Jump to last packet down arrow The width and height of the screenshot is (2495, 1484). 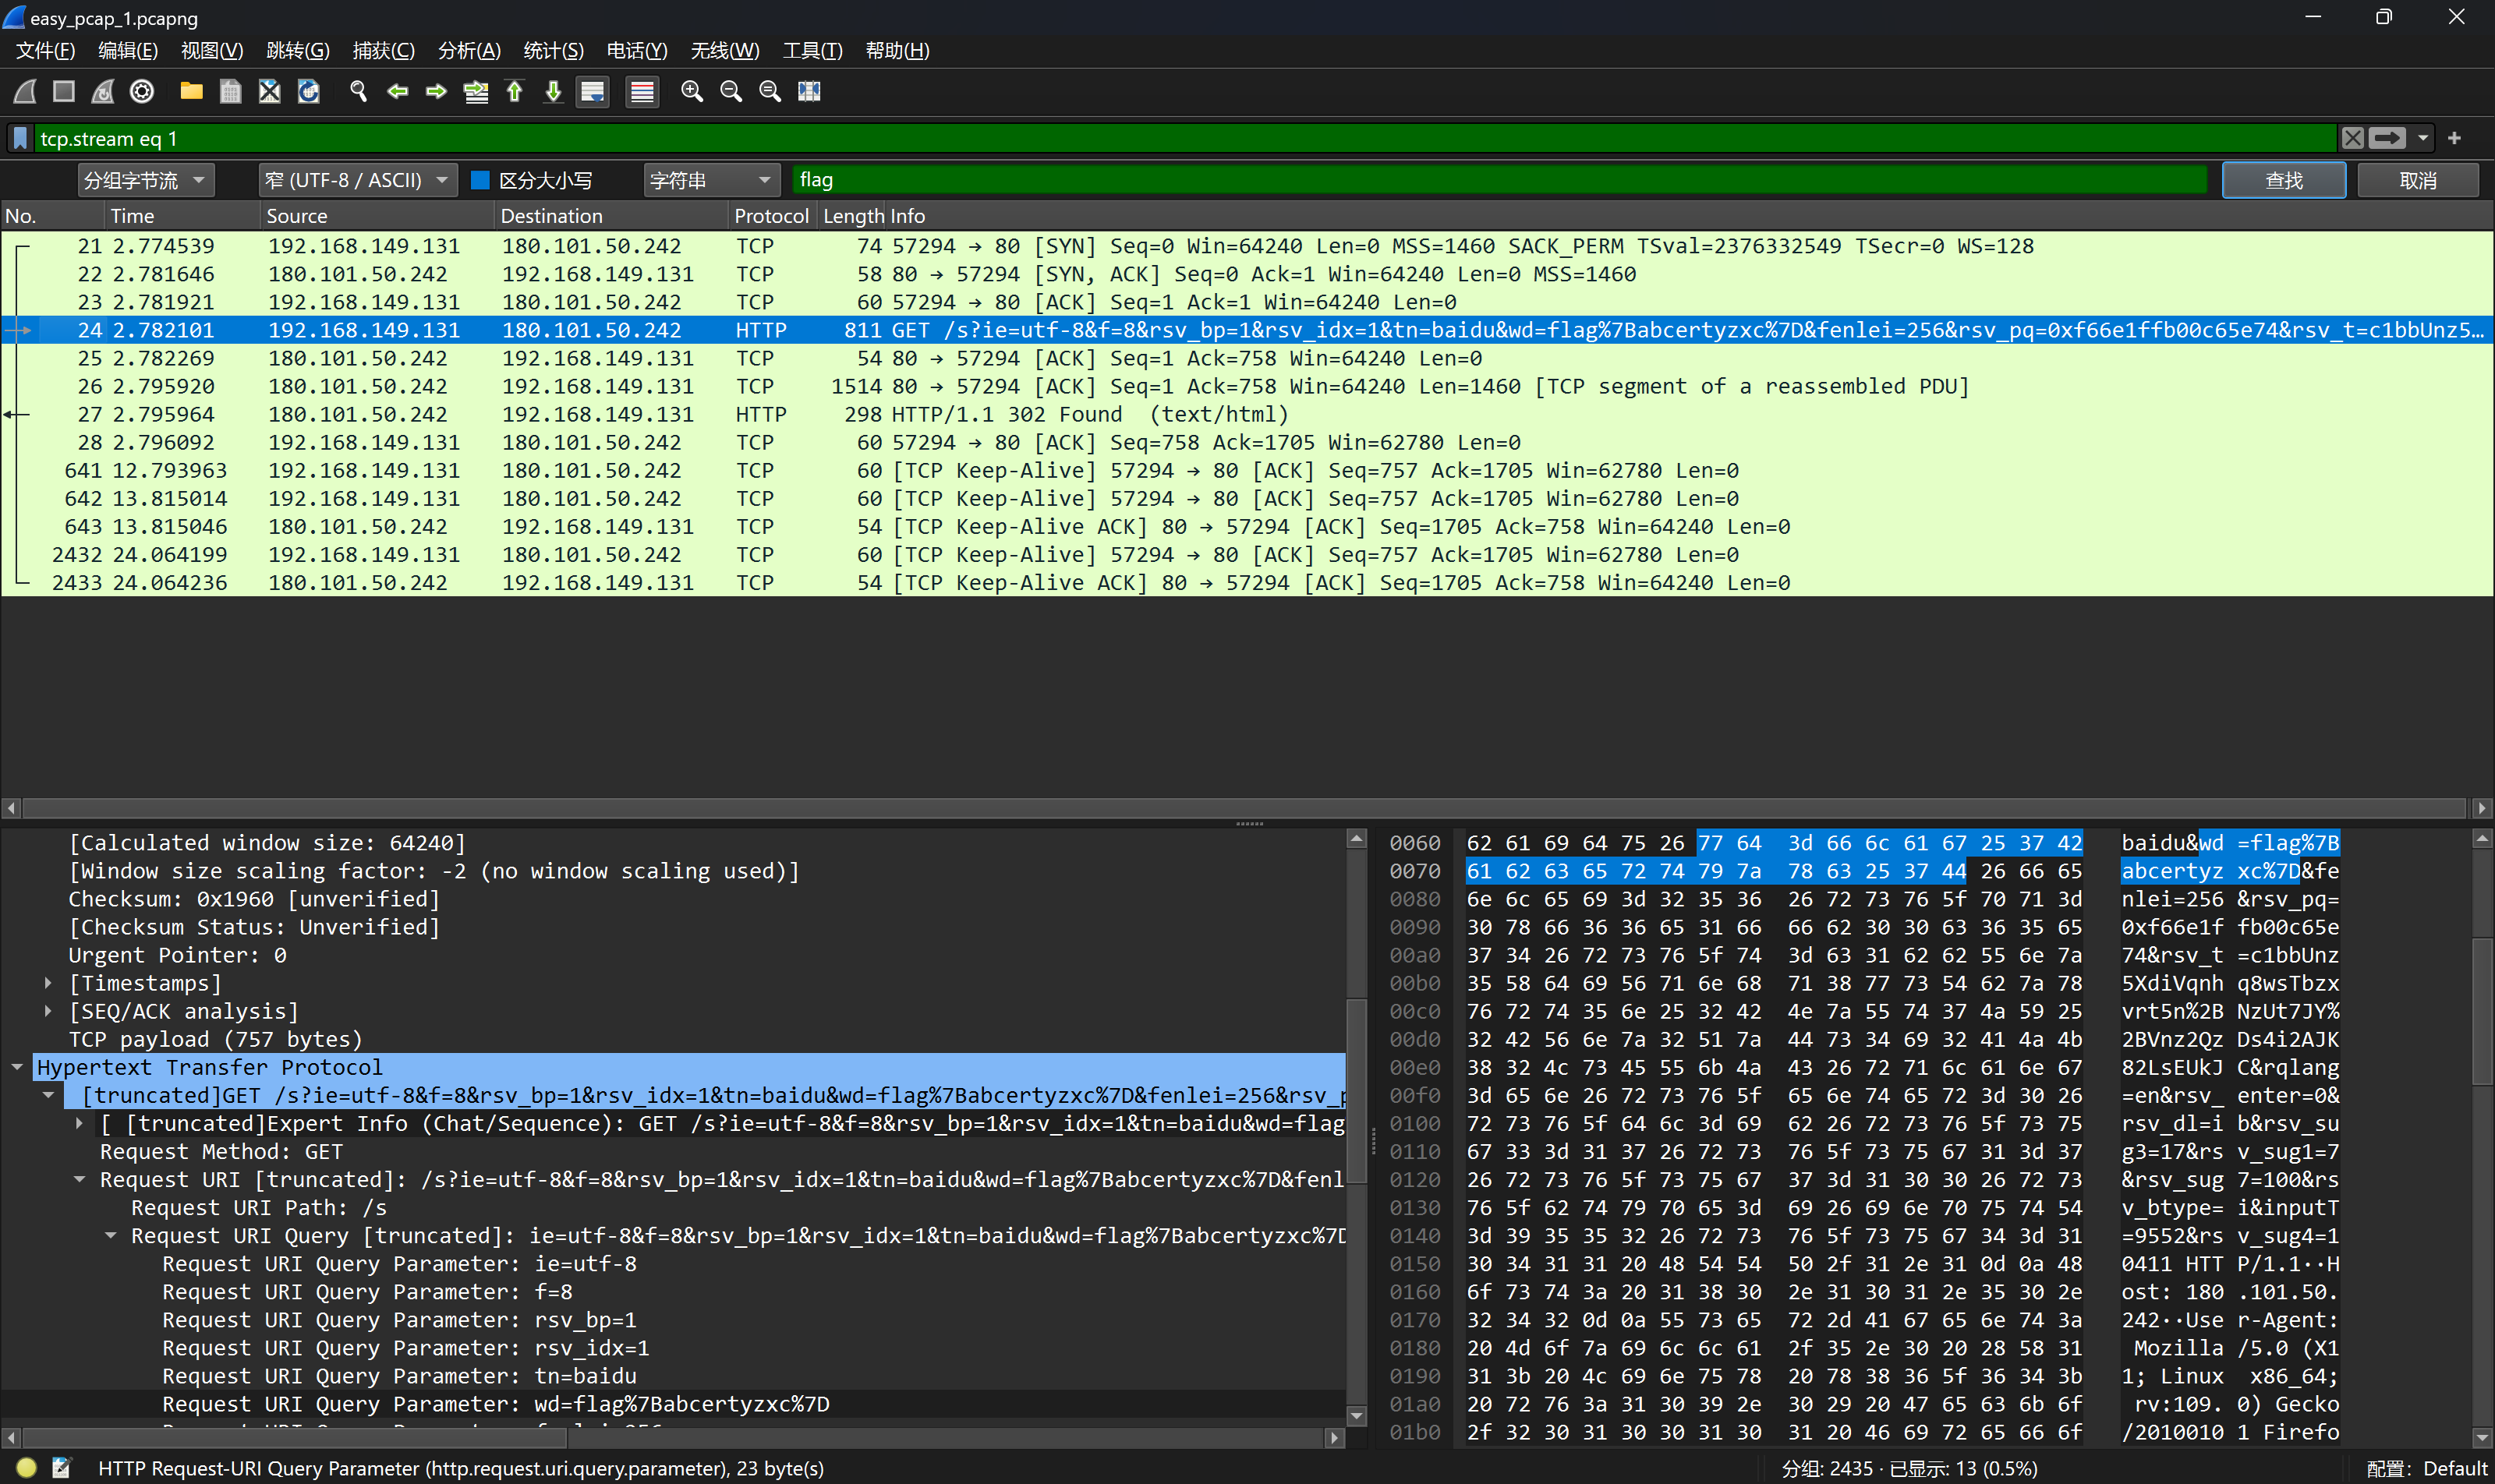[554, 91]
